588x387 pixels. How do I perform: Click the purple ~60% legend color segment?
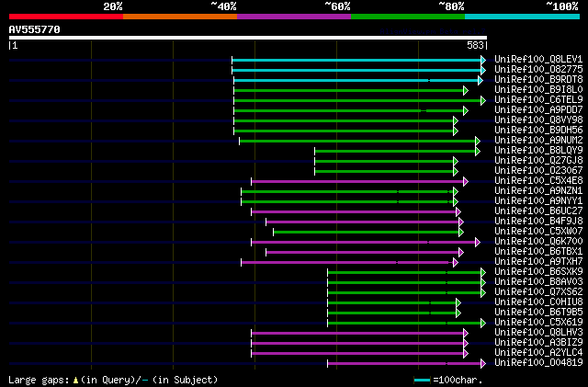pyautogui.click(x=294, y=17)
